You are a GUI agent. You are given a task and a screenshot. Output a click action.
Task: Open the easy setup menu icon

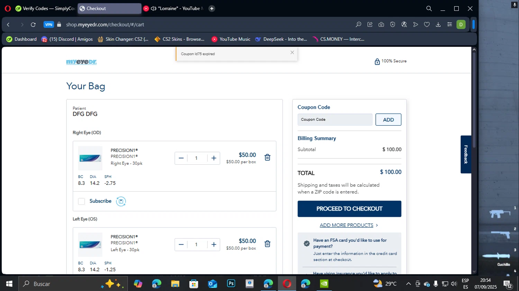click(449, 25)
